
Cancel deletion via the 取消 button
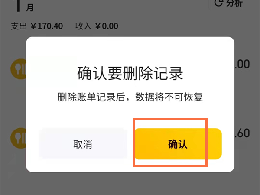click(x=83, y=144)
